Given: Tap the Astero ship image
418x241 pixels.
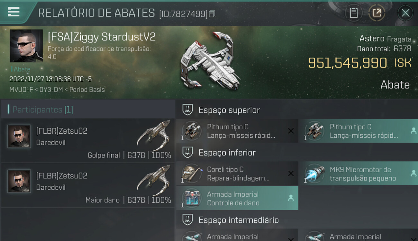Looking at the screenshot, I should pyautogui.click(x=210, y=61).
